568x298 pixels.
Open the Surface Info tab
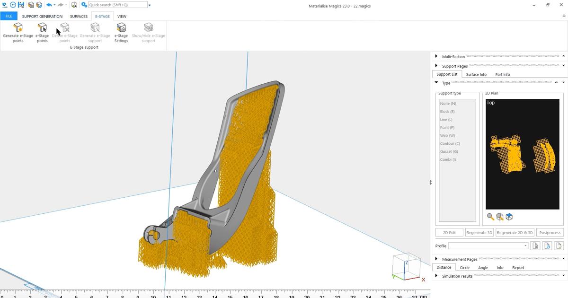click(476, 74)
